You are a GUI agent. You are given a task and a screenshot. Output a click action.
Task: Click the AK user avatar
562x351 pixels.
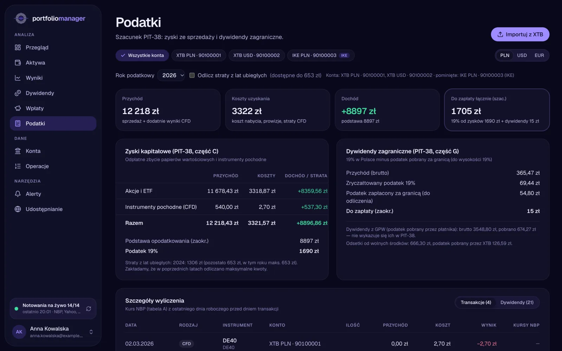[19, 332]
